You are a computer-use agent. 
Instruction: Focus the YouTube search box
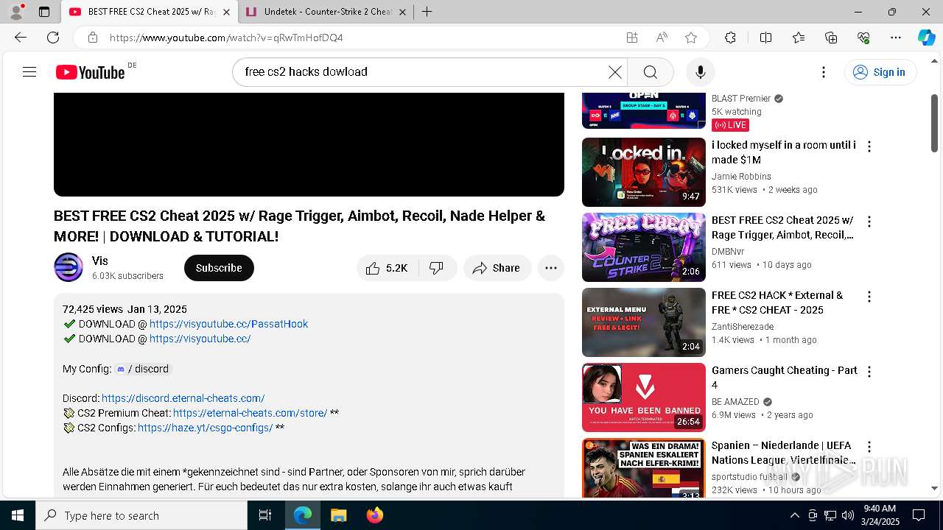[x=424, y=72]
